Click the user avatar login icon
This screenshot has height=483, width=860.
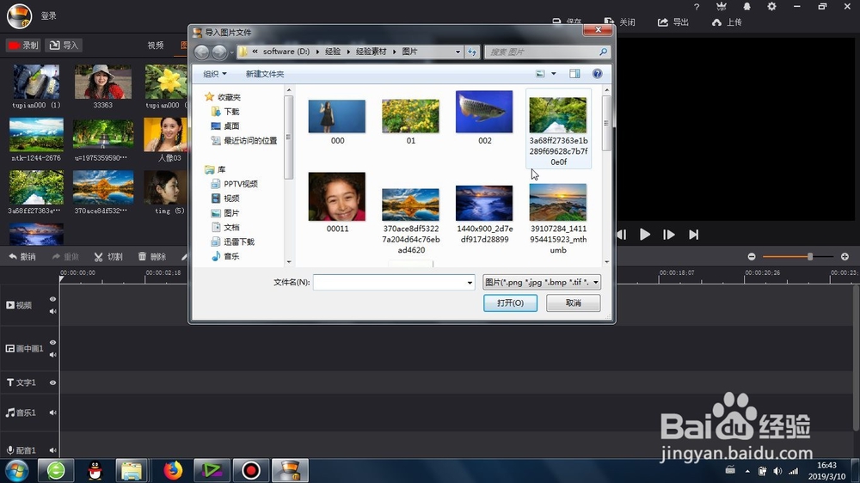pyautogui.click(x=19, y=15)
